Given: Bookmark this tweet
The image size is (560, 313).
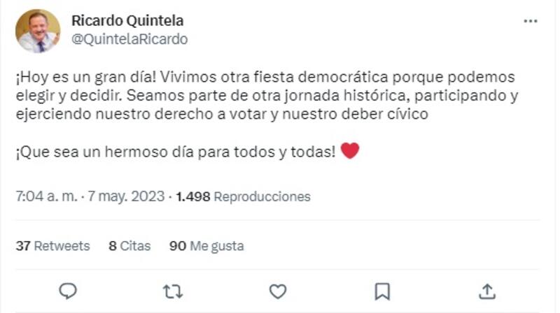Looking at the screenshot, I should coord(382,291).
